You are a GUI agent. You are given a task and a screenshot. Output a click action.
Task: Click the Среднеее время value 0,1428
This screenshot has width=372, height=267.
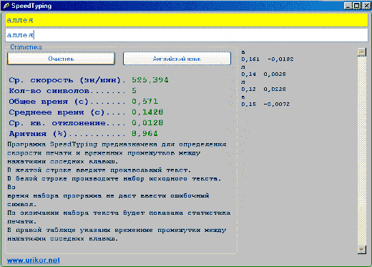click(147, 112)
